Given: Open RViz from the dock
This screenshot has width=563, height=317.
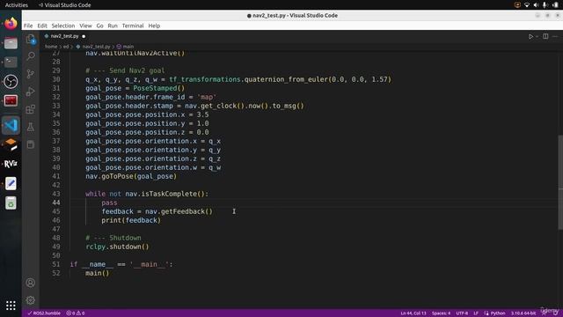Looking at the screenshot, I should 11,164.
